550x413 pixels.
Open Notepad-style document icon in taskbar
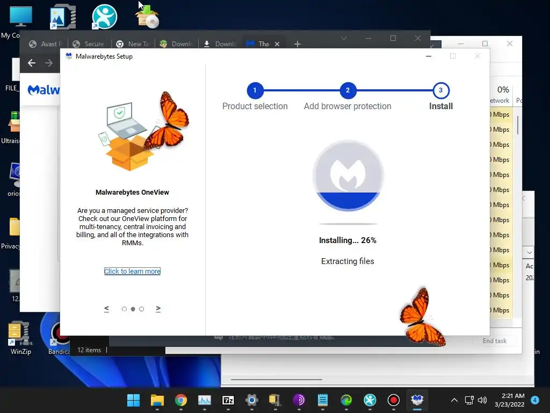click(x=323, y=400)
